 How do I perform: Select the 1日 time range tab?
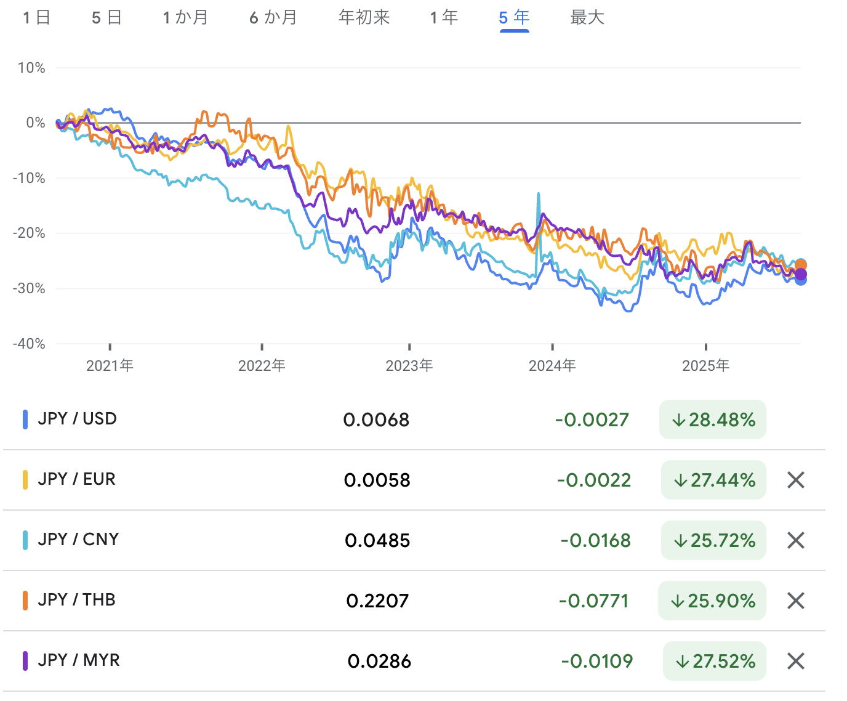click(x=36, y=18)
